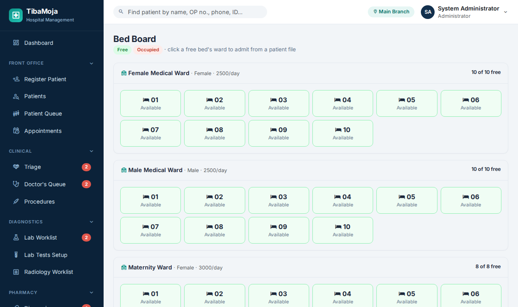Click the Procedures syringe icon

tap(16, 202)
